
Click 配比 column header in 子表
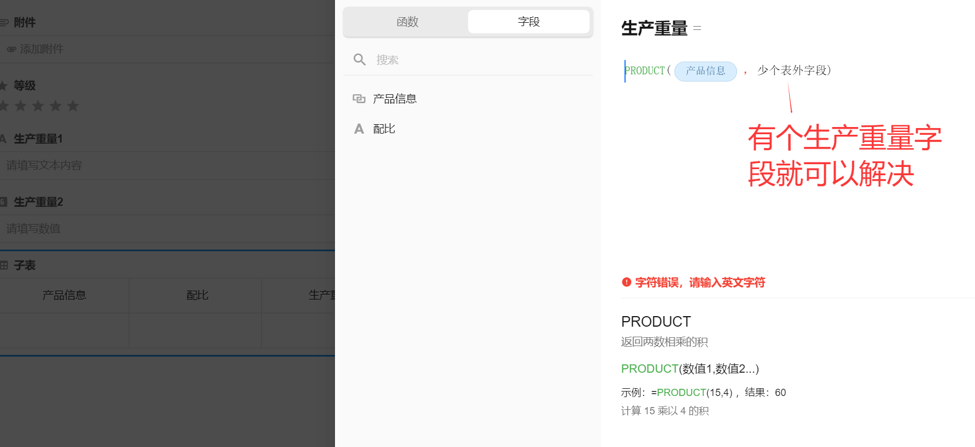click(197, 295)
